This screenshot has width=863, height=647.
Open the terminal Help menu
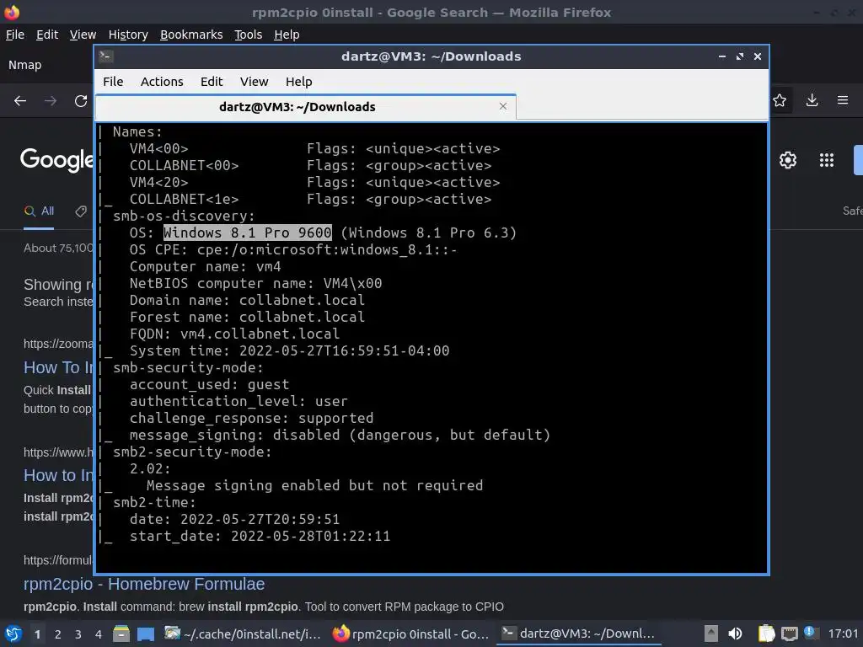[x=299, y=82]
